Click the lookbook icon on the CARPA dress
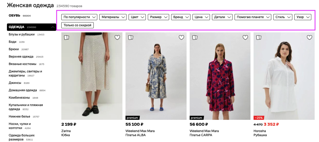Screen dimensions: 319x142 pos(195,38)
